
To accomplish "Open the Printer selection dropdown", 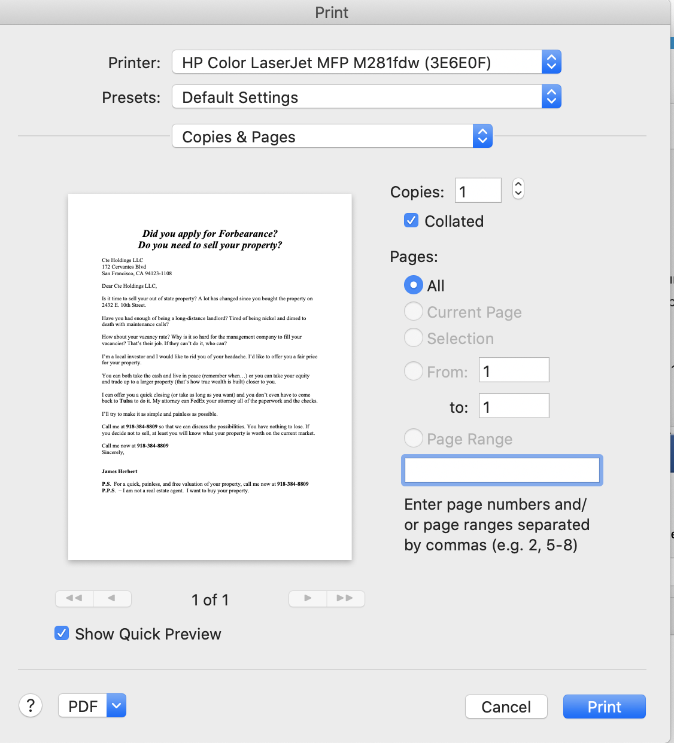I will pos(366,62).
